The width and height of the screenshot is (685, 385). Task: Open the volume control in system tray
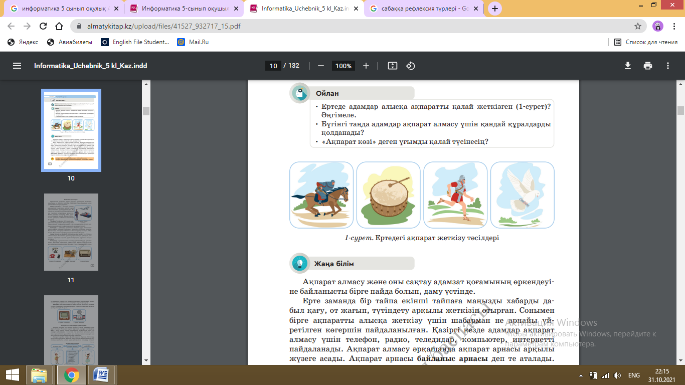[617, 375]
